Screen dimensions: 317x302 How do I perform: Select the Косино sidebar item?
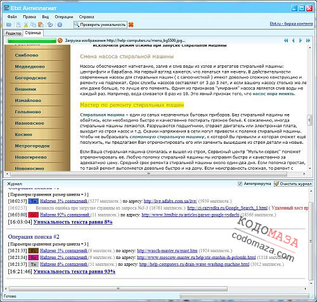tap(23, 135)
